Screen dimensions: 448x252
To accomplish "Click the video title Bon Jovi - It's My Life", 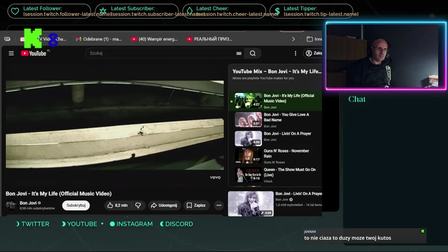I will [58, 194].
